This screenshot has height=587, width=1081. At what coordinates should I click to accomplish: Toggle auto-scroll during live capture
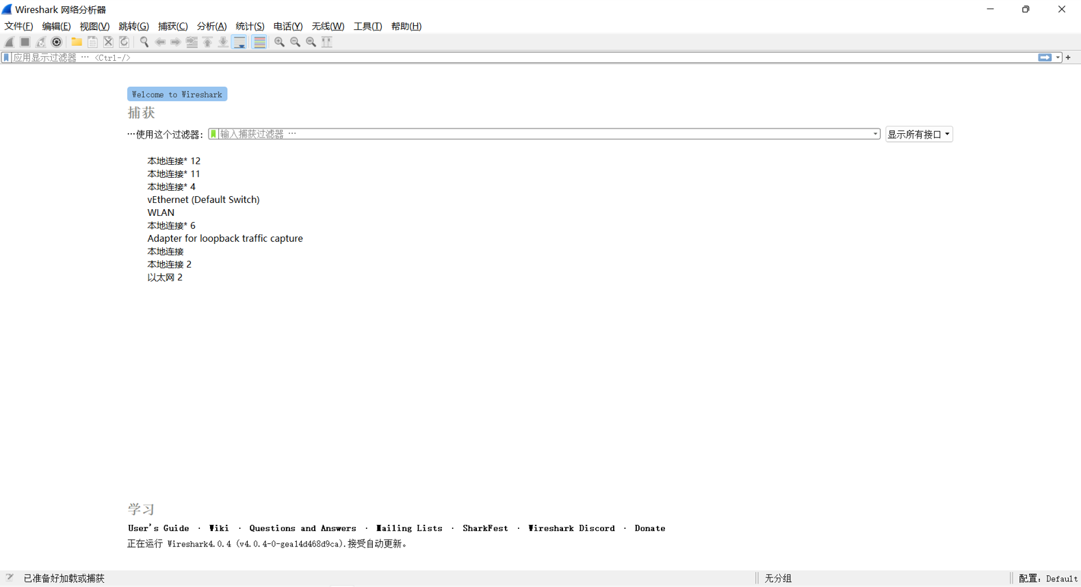pos(239,42)
